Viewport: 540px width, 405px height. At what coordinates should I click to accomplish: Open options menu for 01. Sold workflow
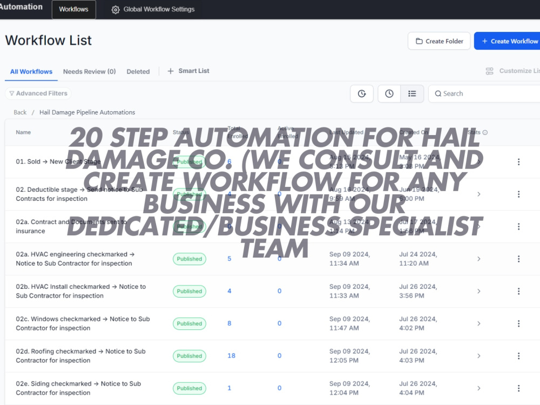(x=518, y=162)
